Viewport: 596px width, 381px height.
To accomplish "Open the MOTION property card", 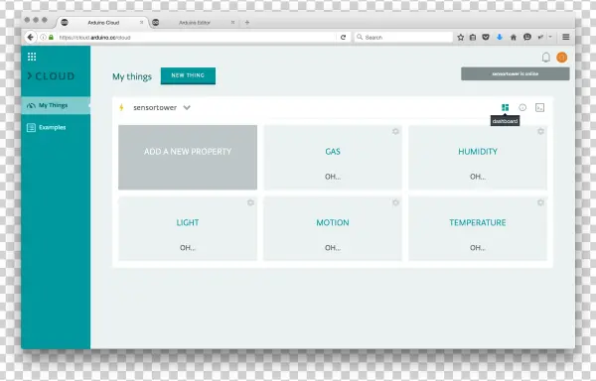I will point(333,228).
